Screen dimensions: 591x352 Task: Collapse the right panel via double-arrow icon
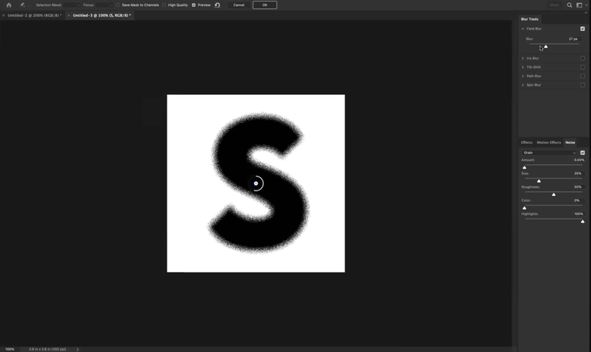click(x=586, y=13)
